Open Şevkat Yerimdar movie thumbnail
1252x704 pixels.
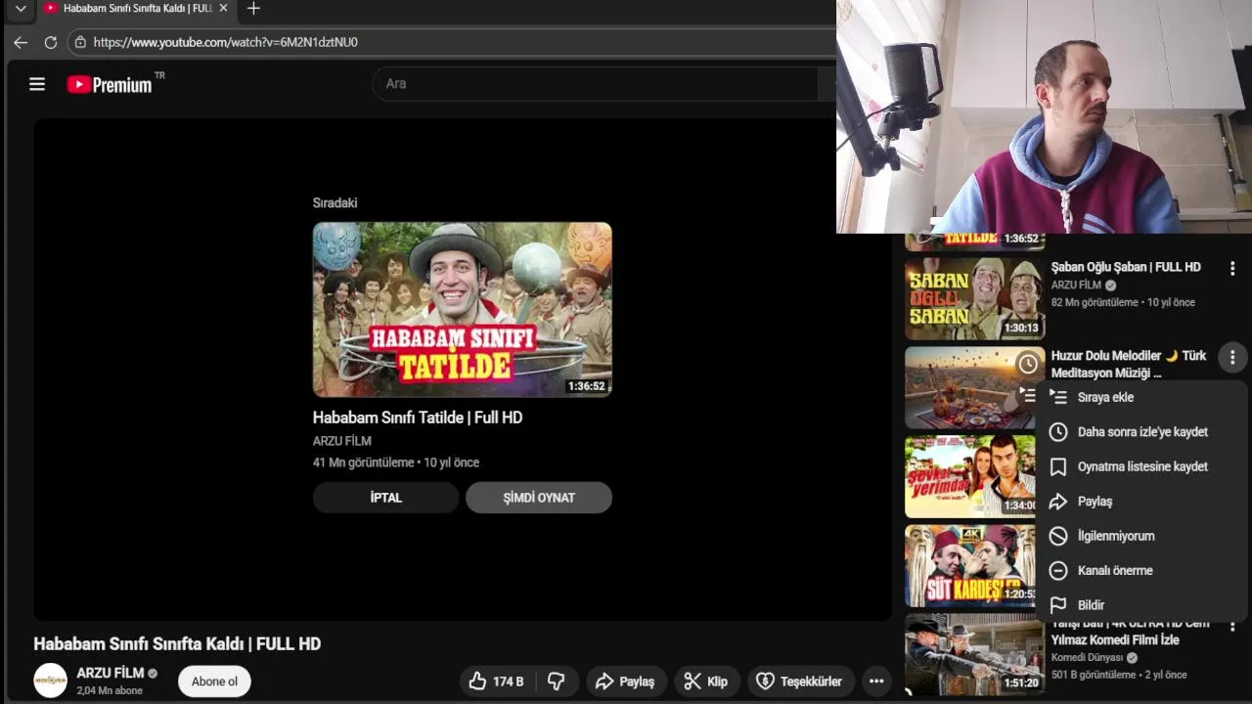pyautogui.click(x=970, y=476)
